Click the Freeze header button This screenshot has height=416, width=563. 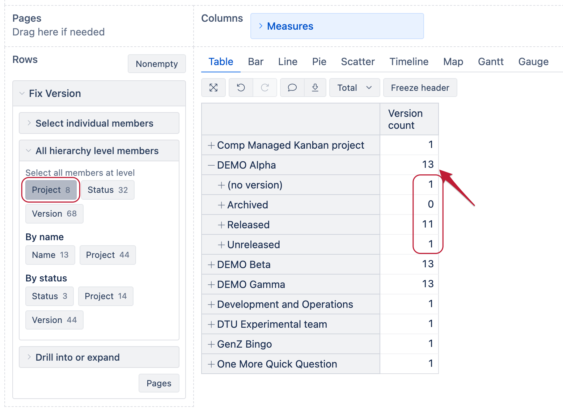(x=420, y=88)
